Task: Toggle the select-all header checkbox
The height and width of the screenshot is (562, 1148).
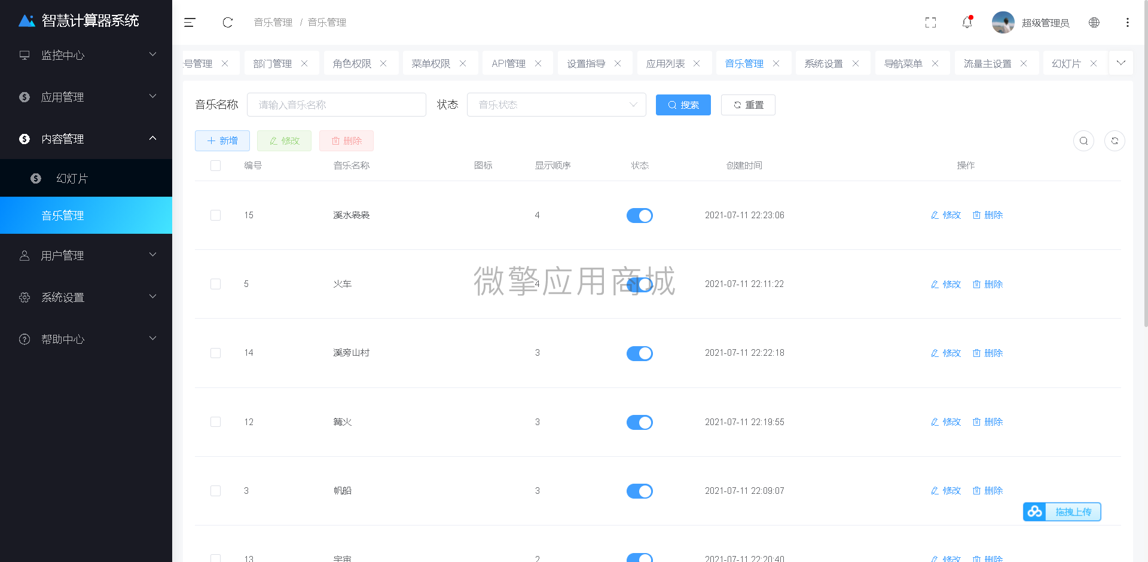Action: [216, 166]
